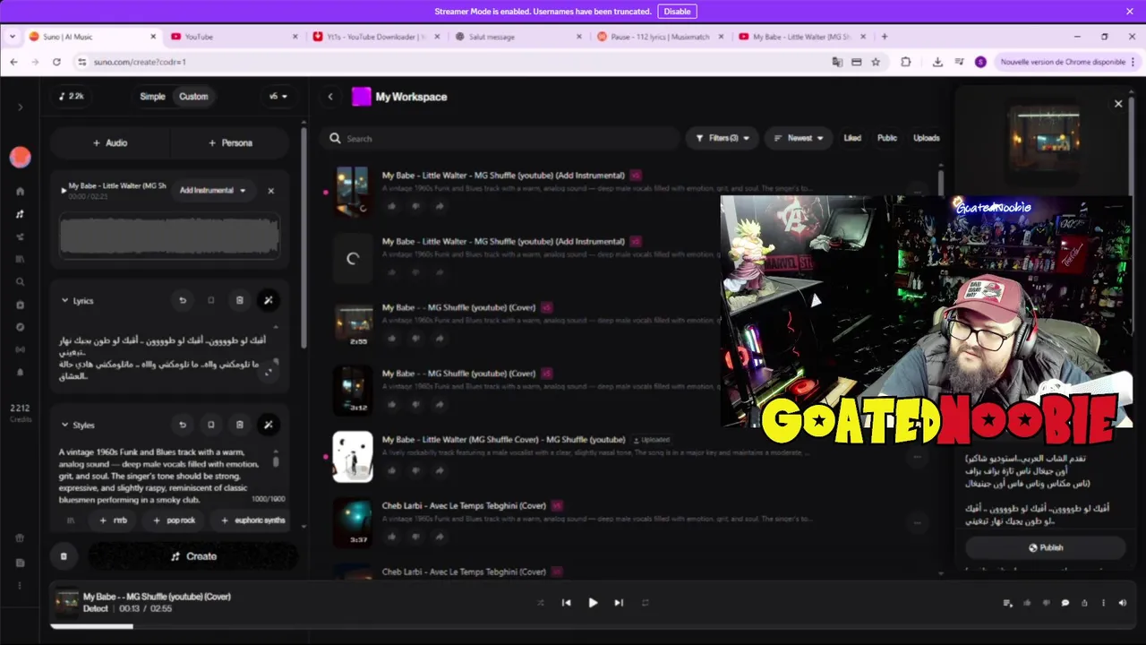Reload the page in Chrome toolbar
Image resolution: width=1146 pixels, height=645 pixels.
pyautogui.click(x=56, y=62)
